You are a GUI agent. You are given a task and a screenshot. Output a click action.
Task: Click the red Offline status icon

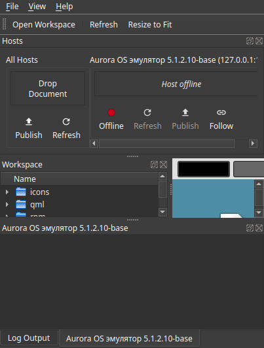pyautogui.click(x=111, y=113)
